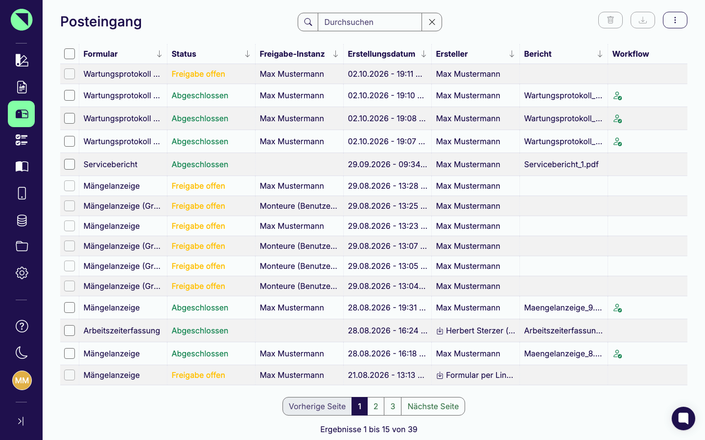This screenshot has width=705, height=440.
Task: Open the task checklist sidebar icon
Action: tap(22, 140)
